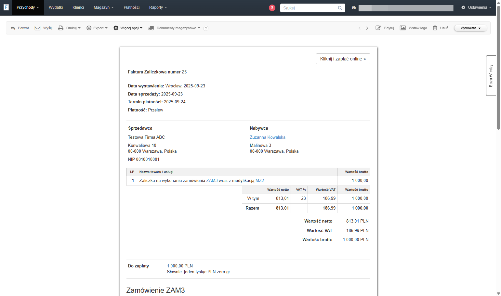501x296 pixels.
Task: Open the Przychody dropdown menu
Action: (28, 7)
